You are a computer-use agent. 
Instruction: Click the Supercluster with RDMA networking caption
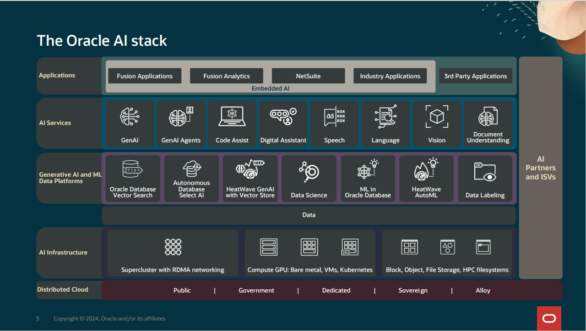173,270
